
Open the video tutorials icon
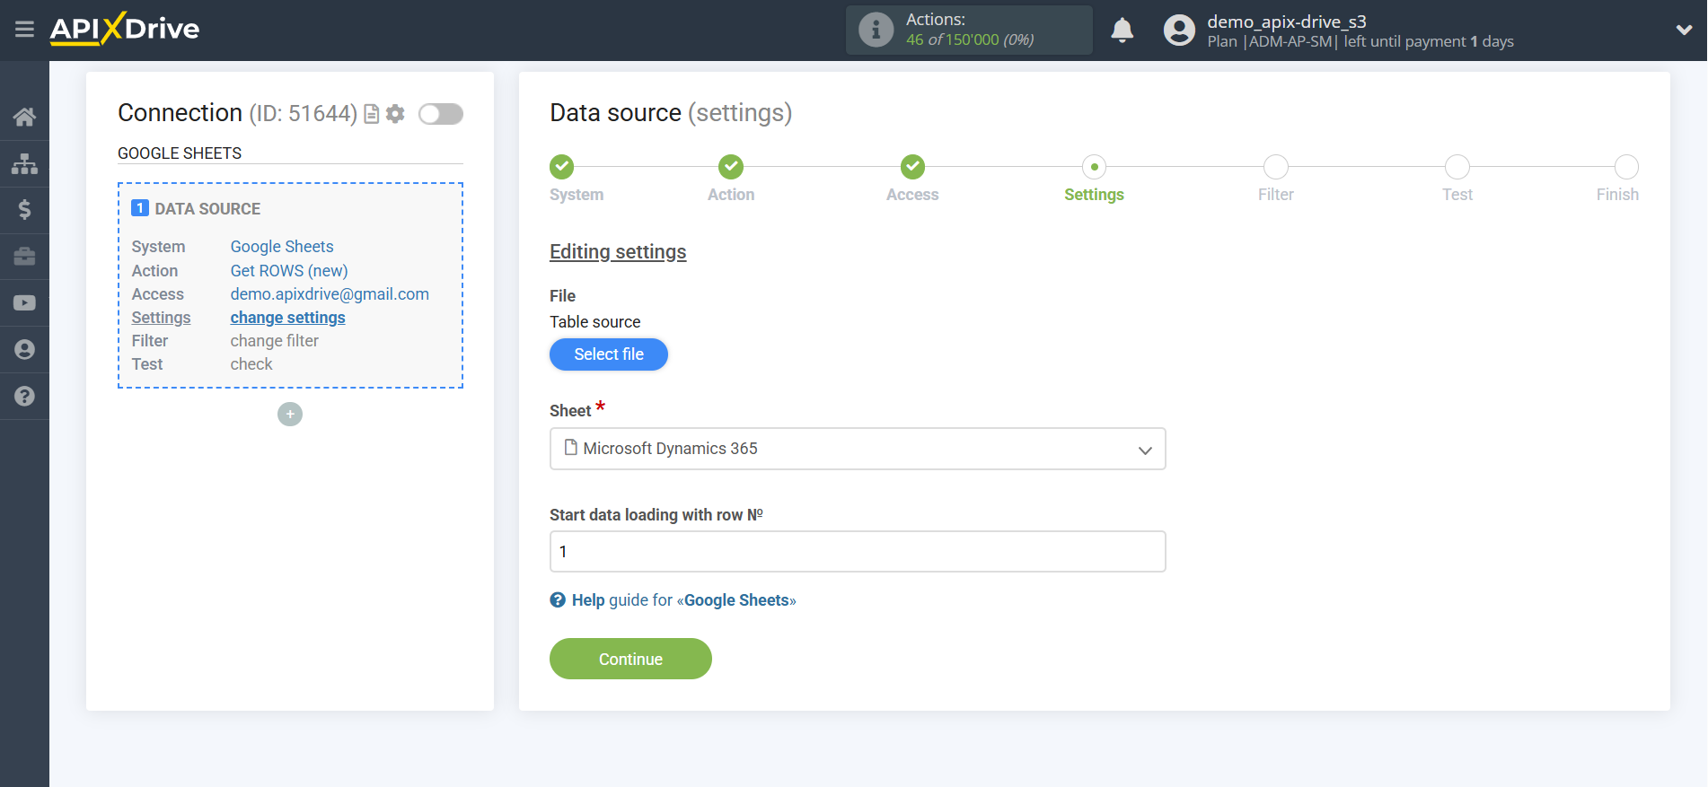tap(24, 303)
